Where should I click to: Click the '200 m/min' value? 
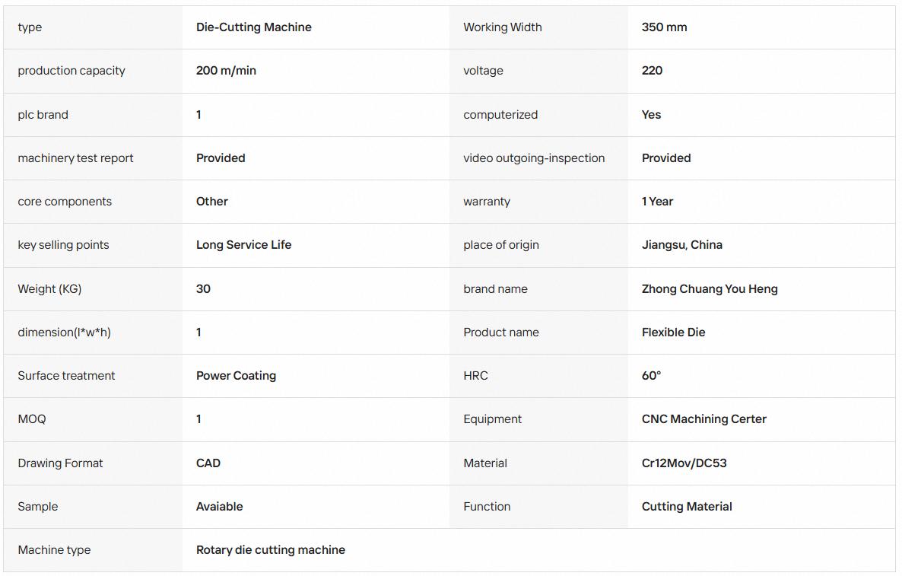click(226, 70)
